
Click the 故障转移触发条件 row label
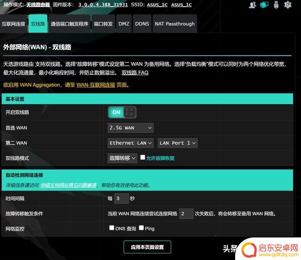click(24, 213)
